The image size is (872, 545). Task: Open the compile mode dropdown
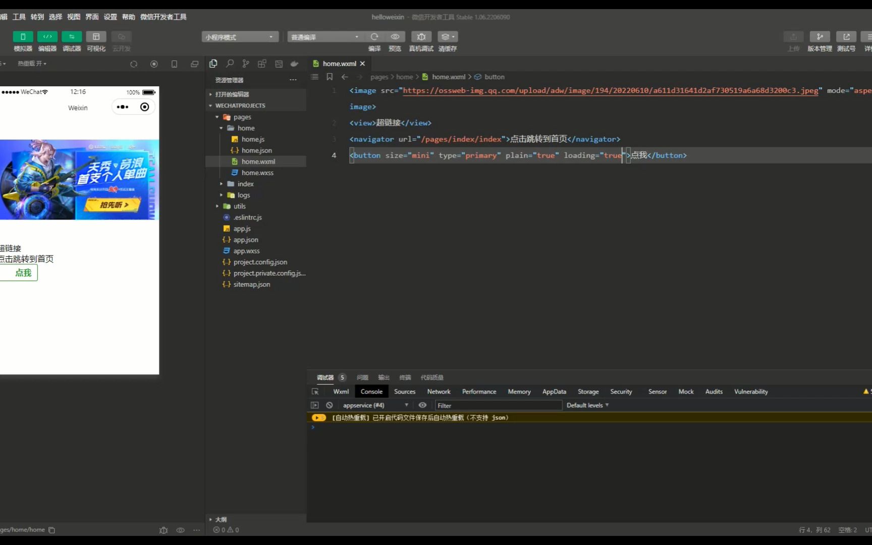click(325, 37)
